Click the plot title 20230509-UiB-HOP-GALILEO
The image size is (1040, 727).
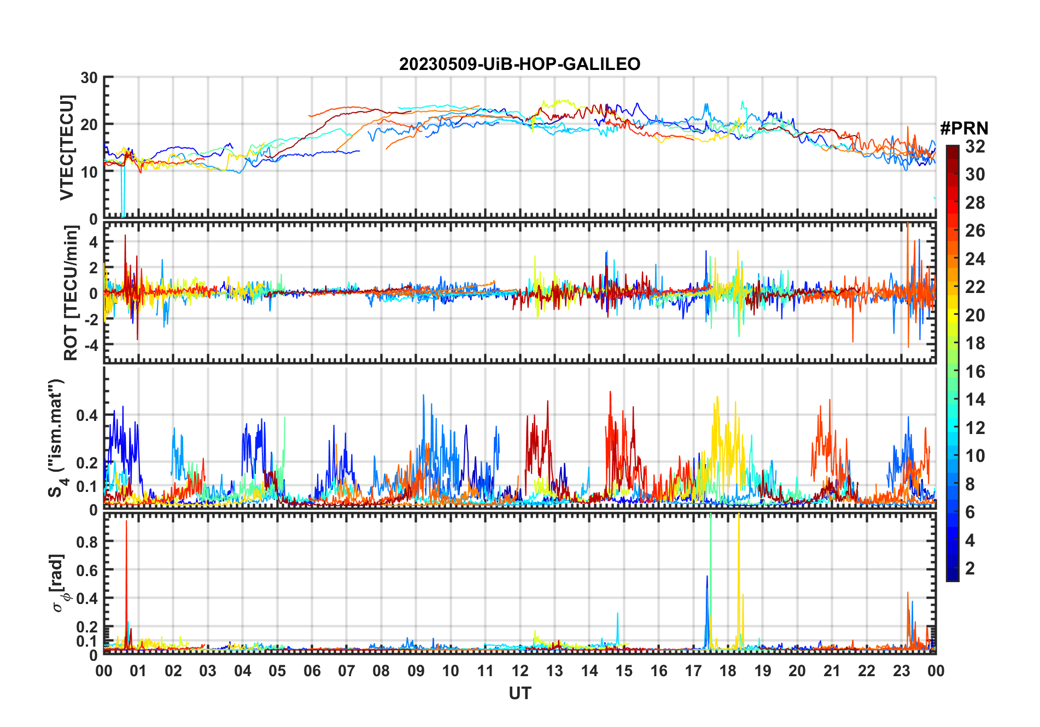tap(519, 65)
